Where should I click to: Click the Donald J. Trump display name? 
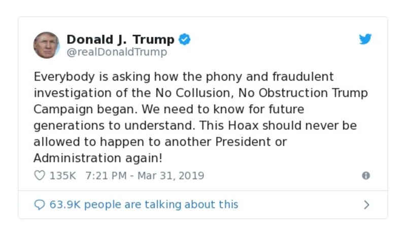point(120,40)
